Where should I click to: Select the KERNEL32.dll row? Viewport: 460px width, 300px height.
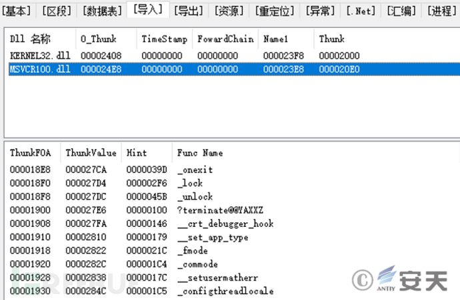click(234, 56)
